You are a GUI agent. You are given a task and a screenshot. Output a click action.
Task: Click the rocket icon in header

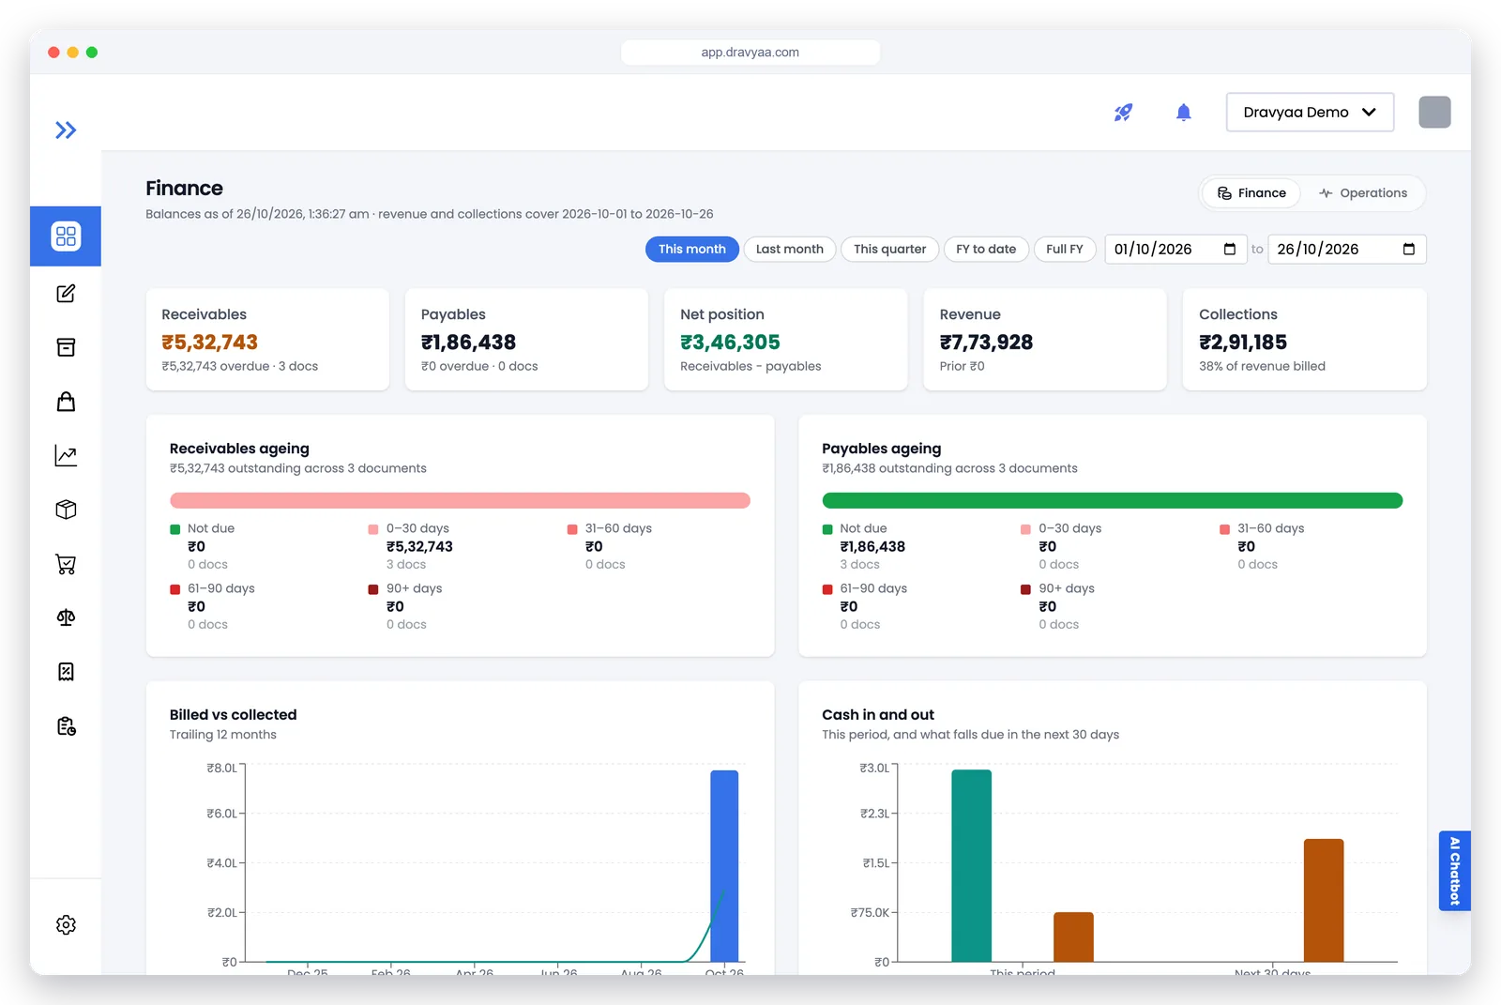pos(1123,113)
